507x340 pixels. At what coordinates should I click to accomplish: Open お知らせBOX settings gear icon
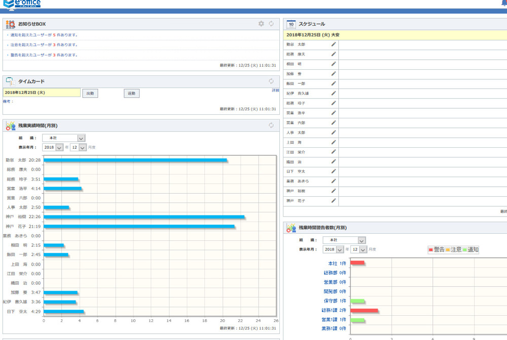coord(261,24)
